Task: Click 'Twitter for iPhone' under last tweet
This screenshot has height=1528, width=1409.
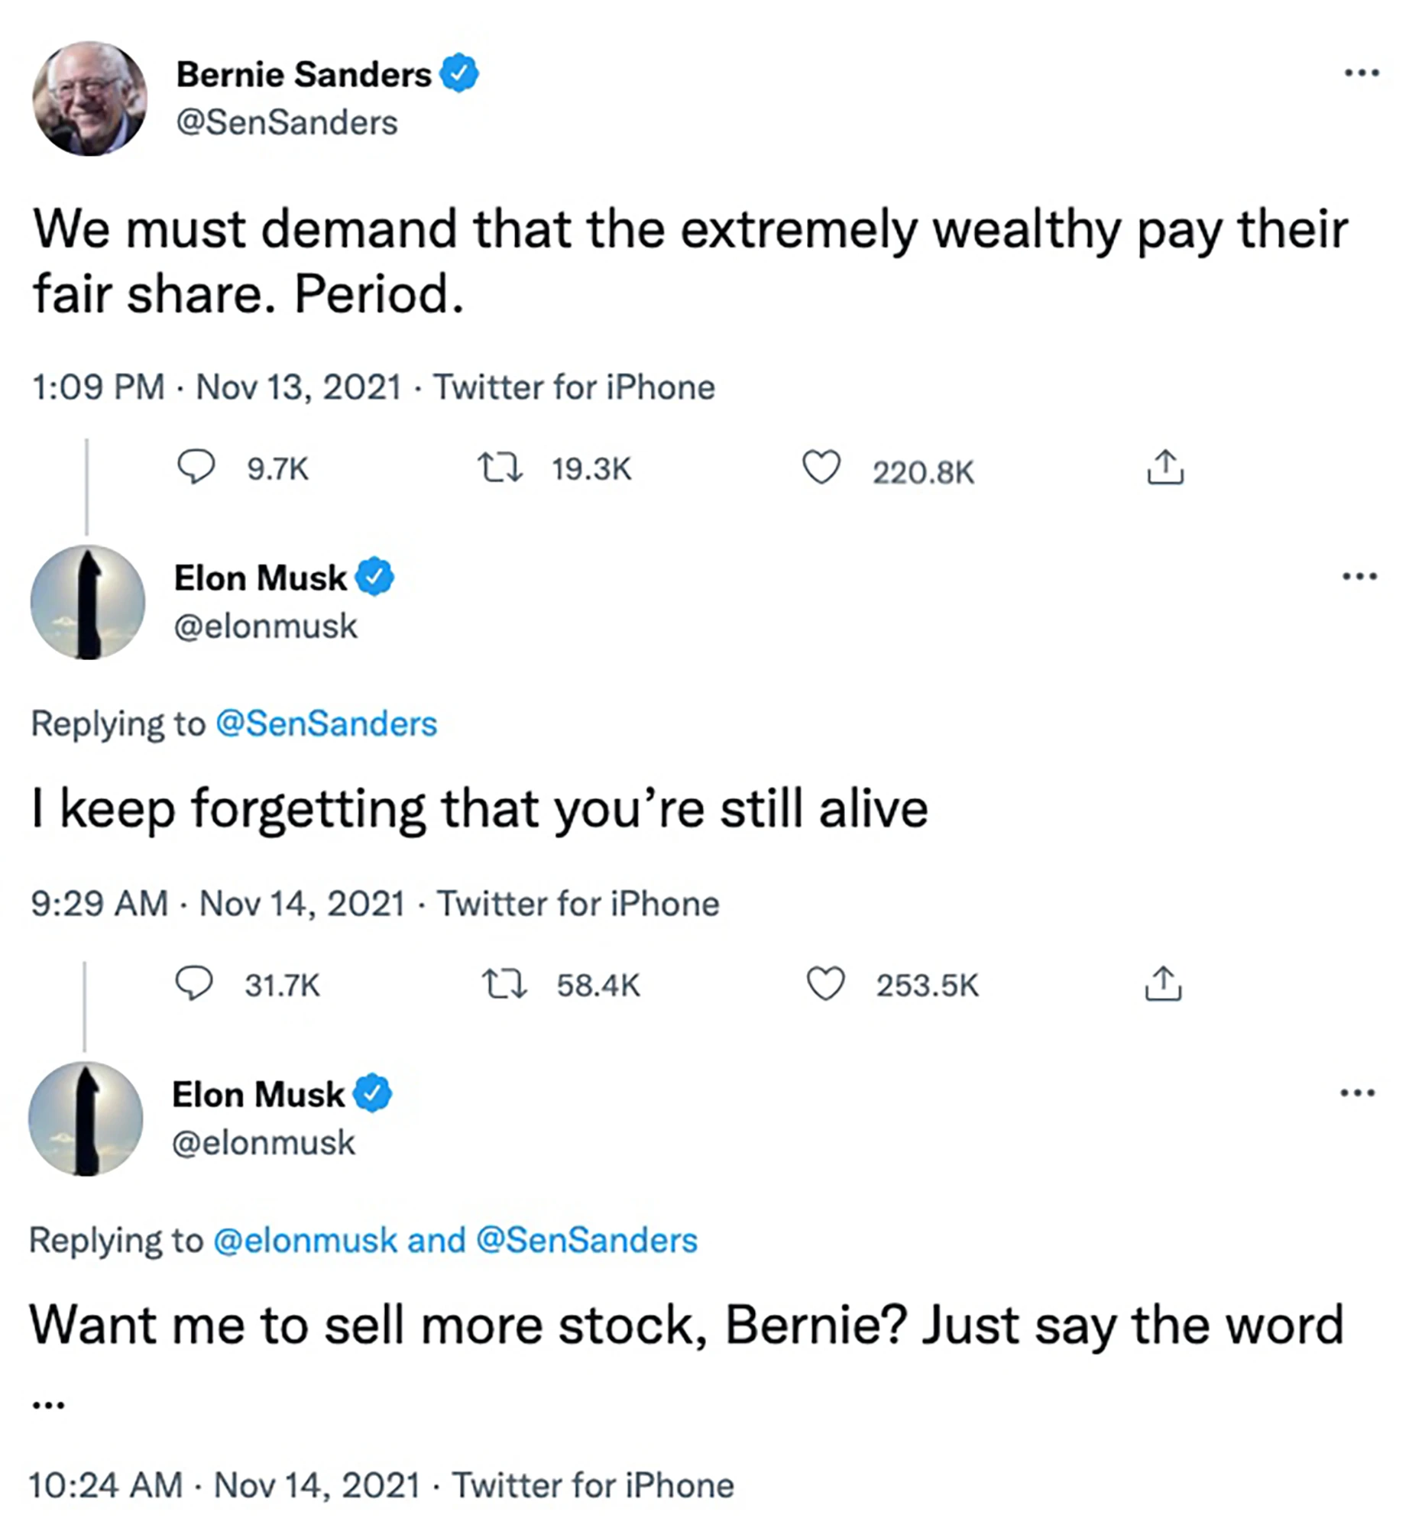Action: tap(593, 1486)
